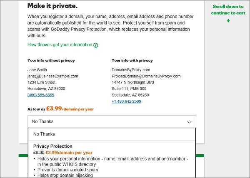The height and width of the screenshot is (178, 250).
Task: Click Your info without privacy heading
Action: 51,60
